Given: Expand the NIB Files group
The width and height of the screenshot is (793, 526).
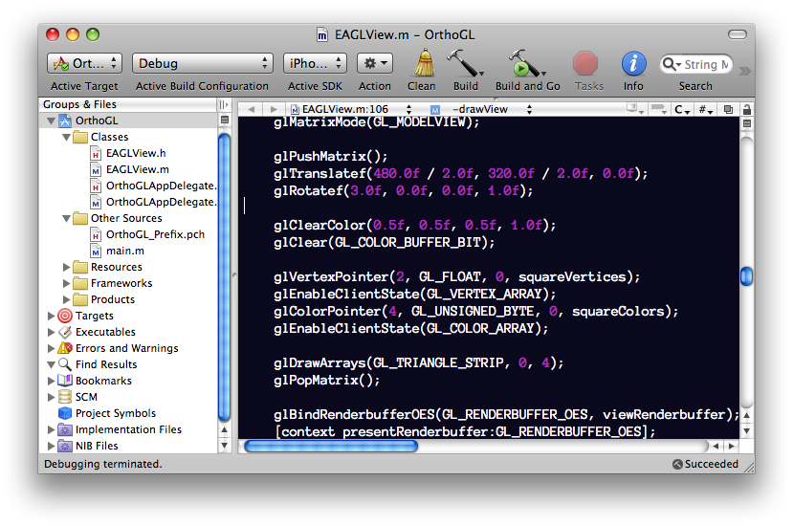Looking at the screenshot, I should 51,446.
